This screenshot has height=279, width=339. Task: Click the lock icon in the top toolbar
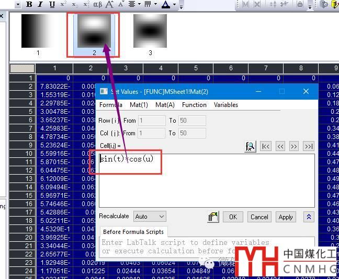tap(300, 4)
